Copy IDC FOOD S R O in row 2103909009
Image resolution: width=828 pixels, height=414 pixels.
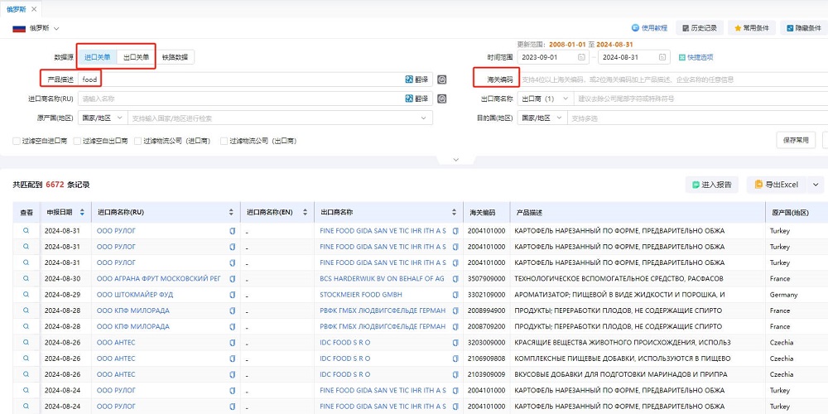click(x=455, y=374)
